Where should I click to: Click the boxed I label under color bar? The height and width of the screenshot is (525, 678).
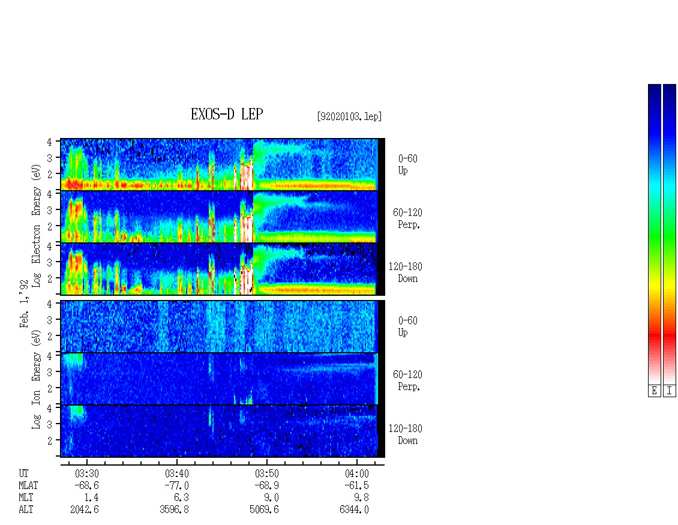(670, 391)
